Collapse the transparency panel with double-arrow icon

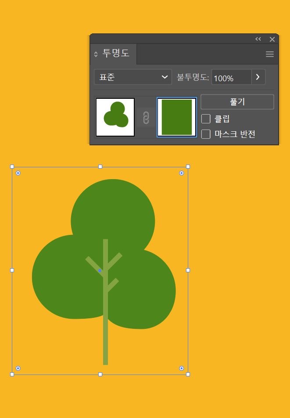coord(258,39)
